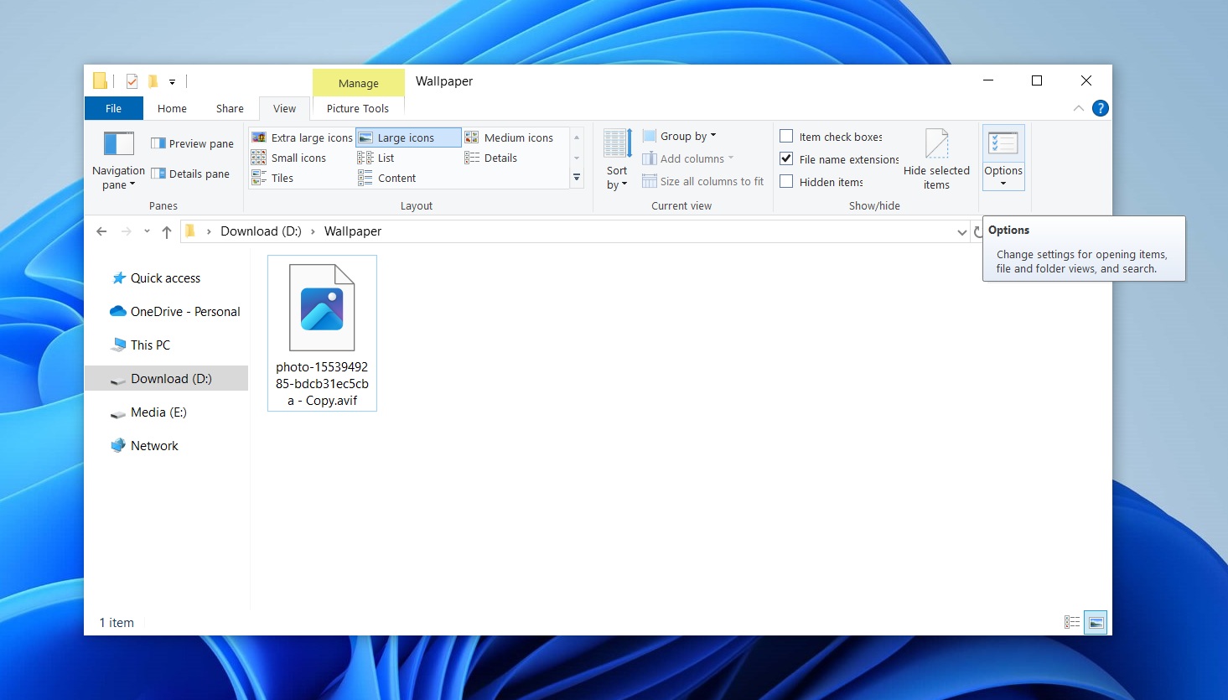Image resolution: width=1228 pixels, height=700 pixels.
Task: Click the Help question mark icon
Action: click(1101, 108)
